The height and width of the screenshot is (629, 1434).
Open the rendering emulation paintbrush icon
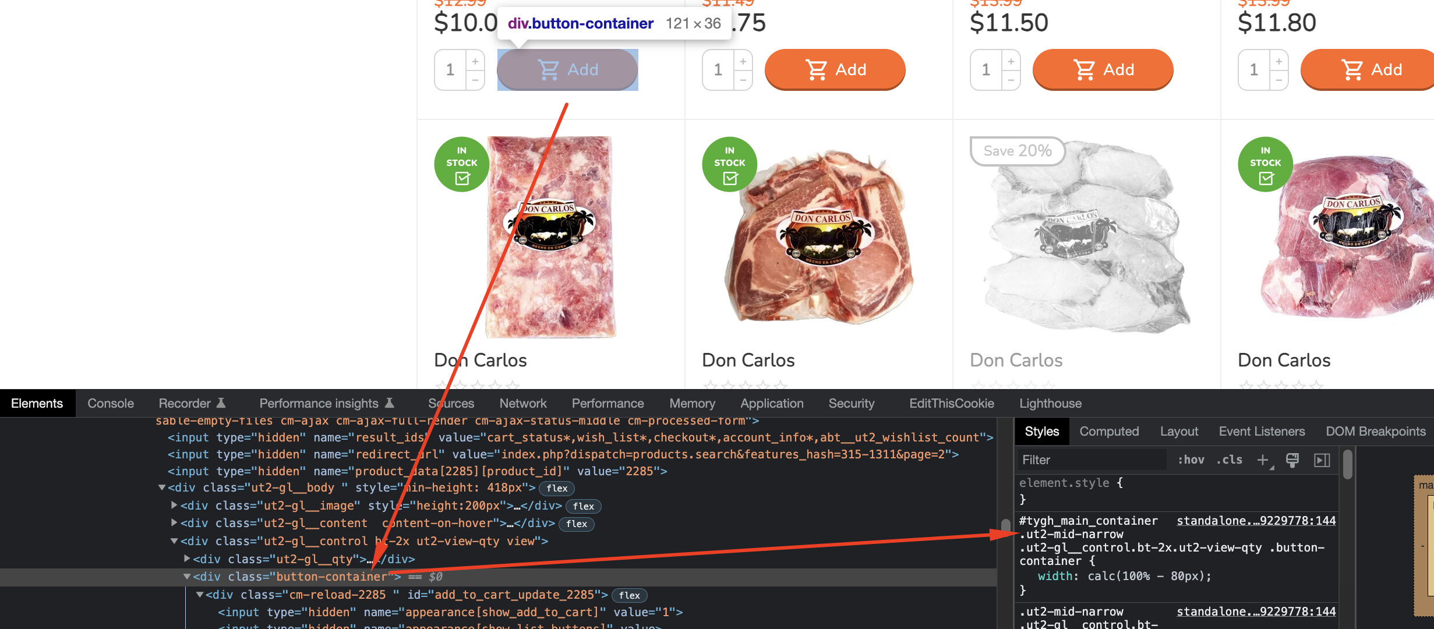click(1292, 460)
